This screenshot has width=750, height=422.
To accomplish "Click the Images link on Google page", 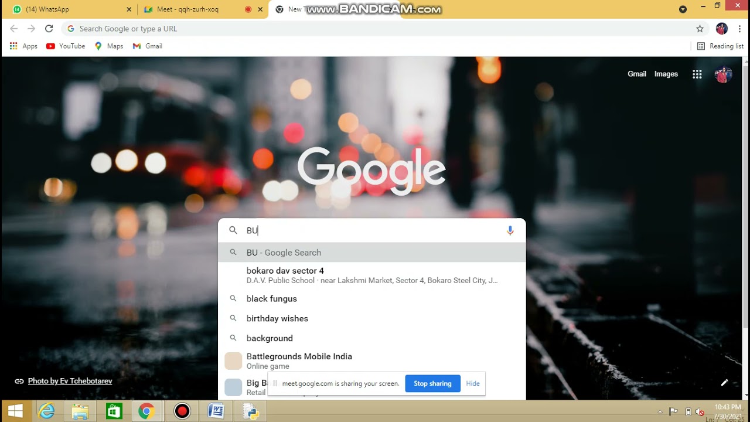I will tap(666, 74).
